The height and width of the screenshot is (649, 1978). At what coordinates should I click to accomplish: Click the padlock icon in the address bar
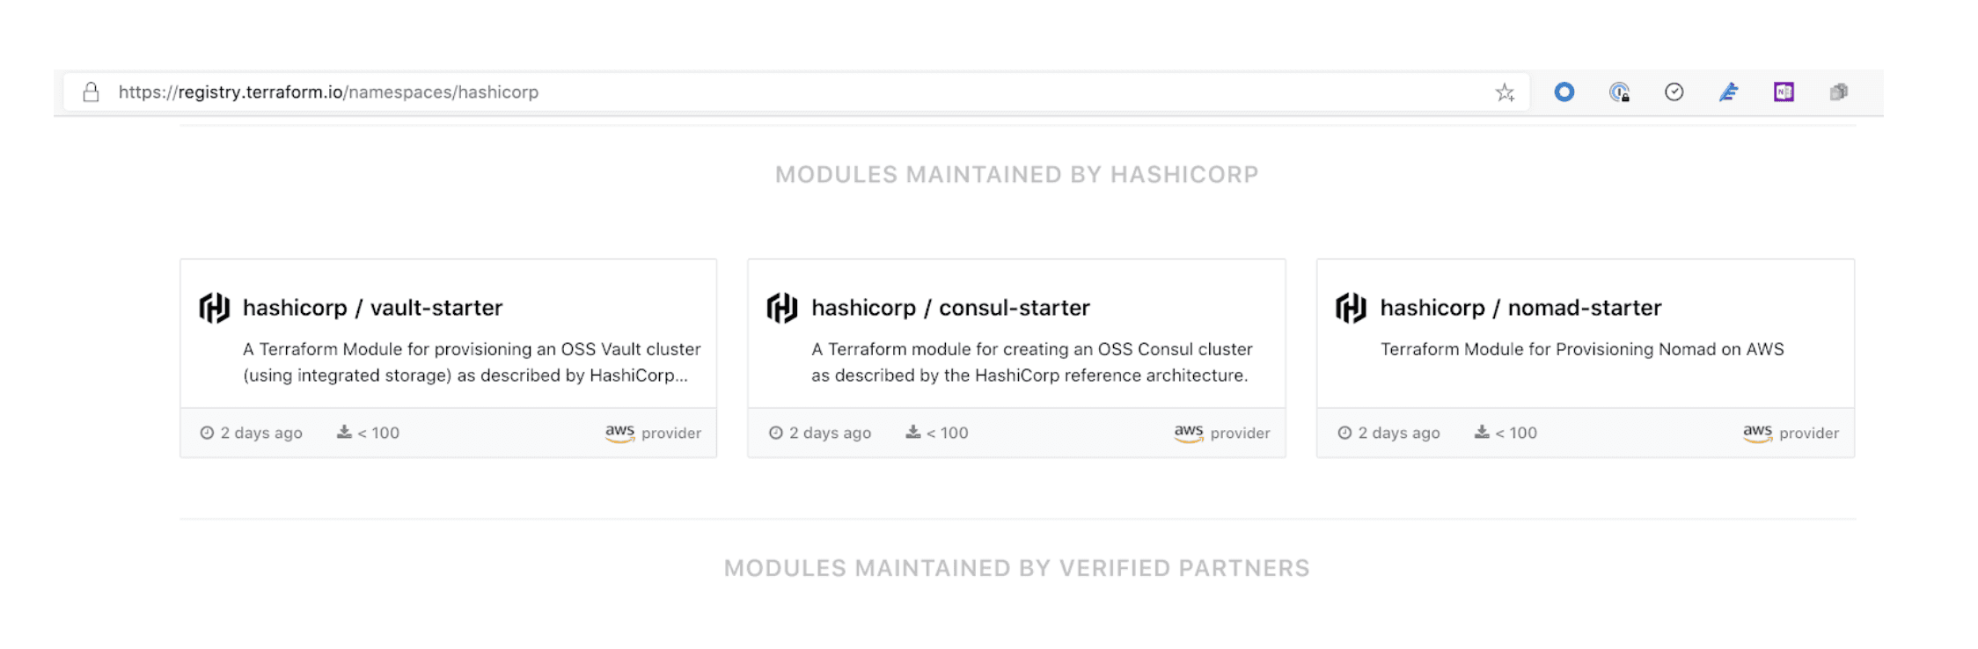coord(91,91)
